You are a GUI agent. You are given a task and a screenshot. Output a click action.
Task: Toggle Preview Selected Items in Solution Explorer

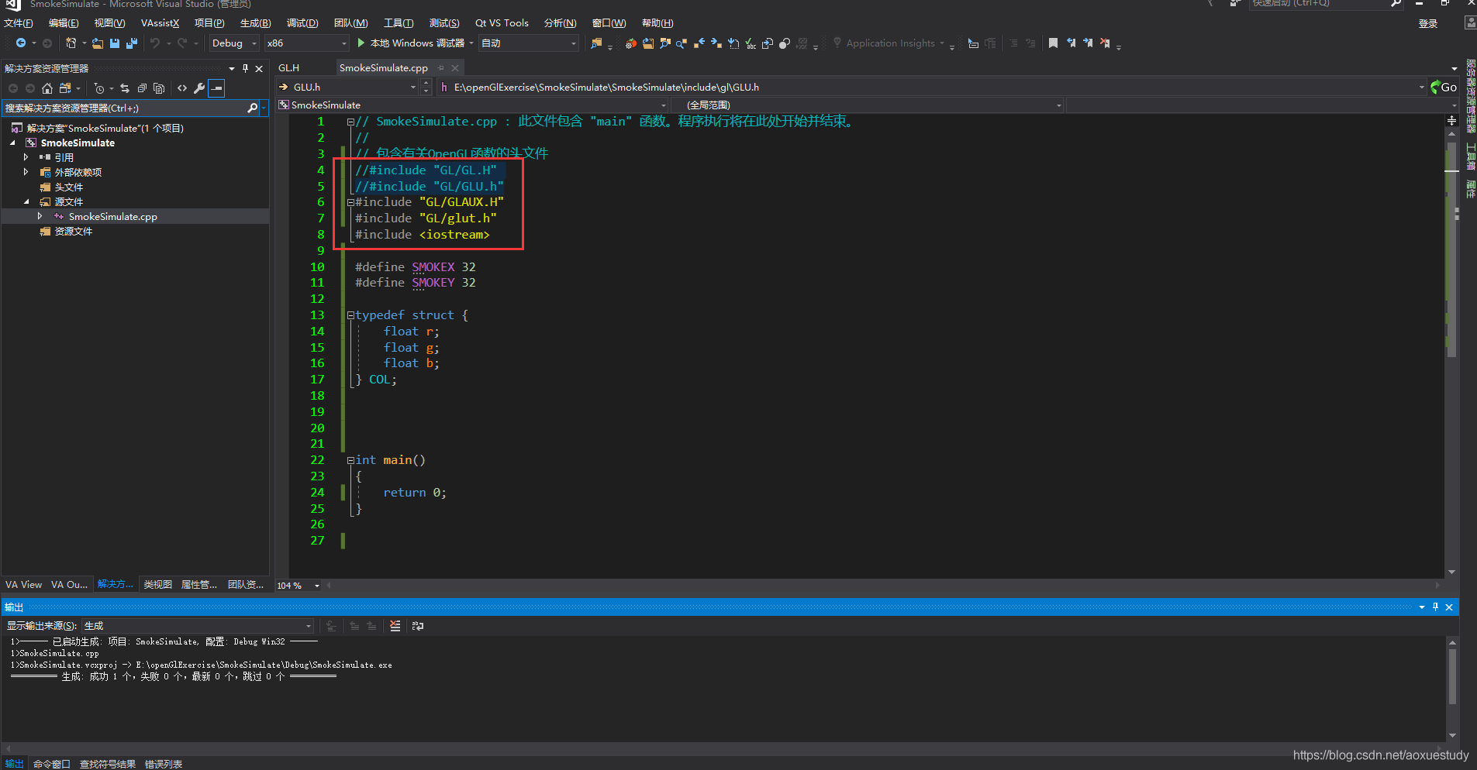point(217,88)
